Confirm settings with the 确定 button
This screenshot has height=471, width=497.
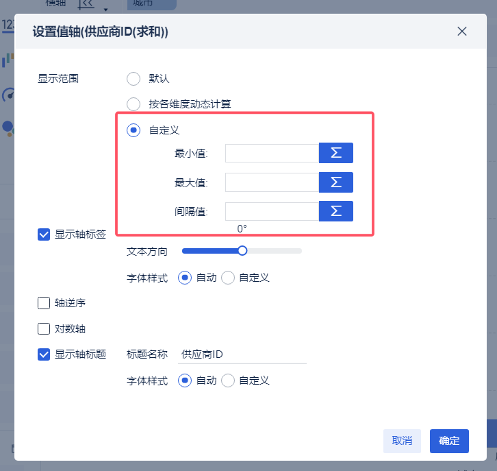click(449, 441)
